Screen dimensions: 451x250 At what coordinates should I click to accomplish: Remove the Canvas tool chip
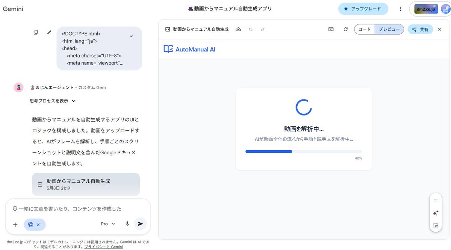coord(38,224)
